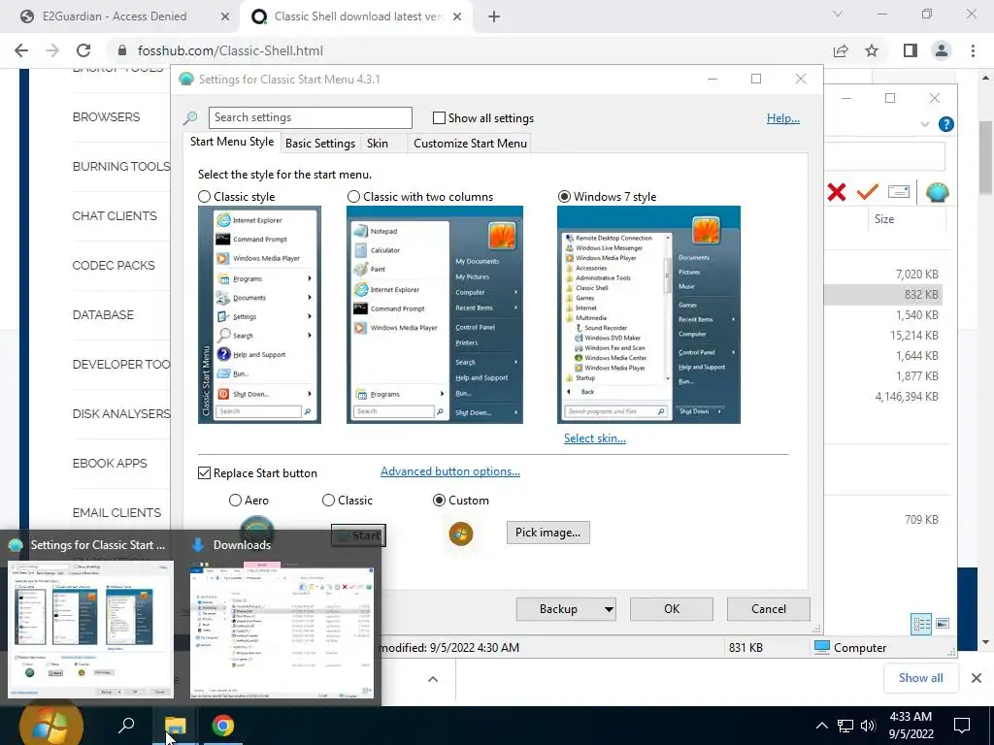Click the Chrome forward arrow
The image size is (994, 745).
[x=52, y=50]
